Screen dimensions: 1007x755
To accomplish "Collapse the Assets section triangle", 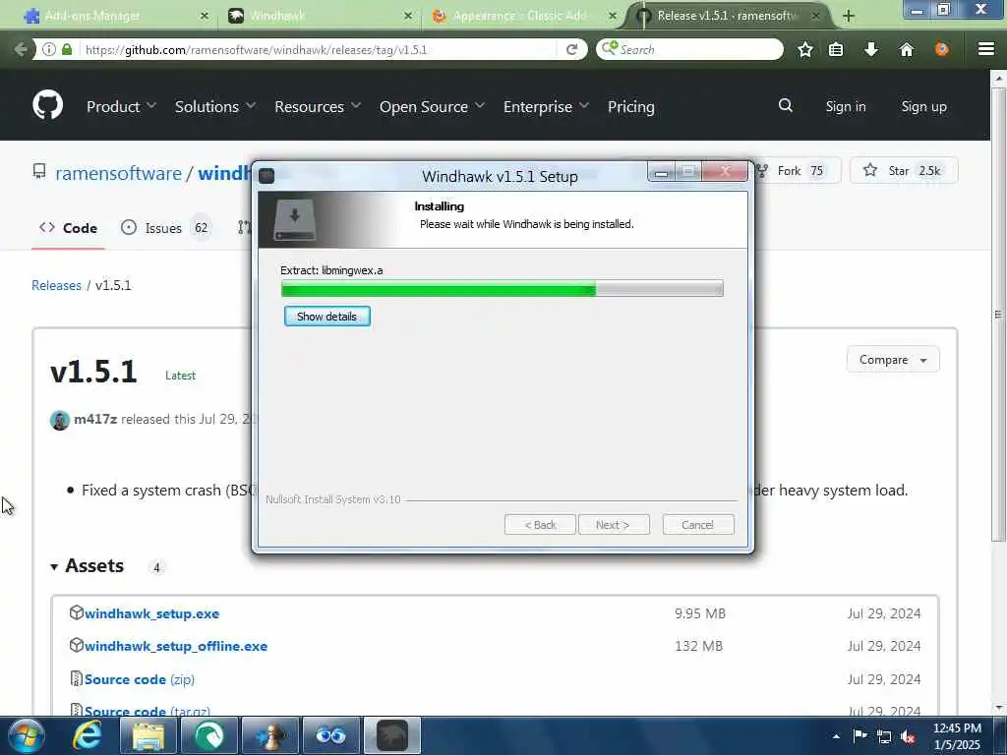I will (x=54, y=567).
